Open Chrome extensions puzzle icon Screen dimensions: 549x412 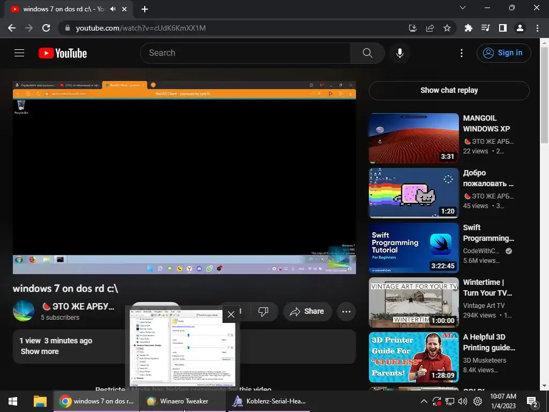click(468, 28)
